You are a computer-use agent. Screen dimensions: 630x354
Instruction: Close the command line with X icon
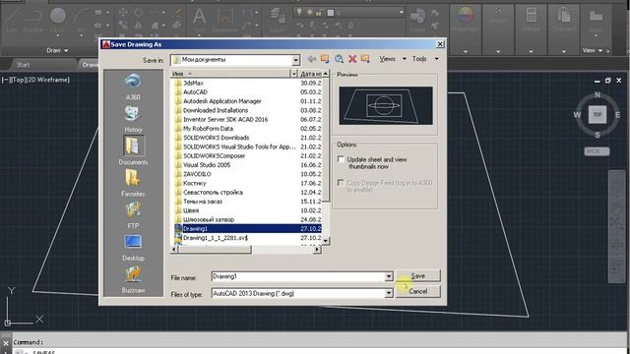(6, 343)
